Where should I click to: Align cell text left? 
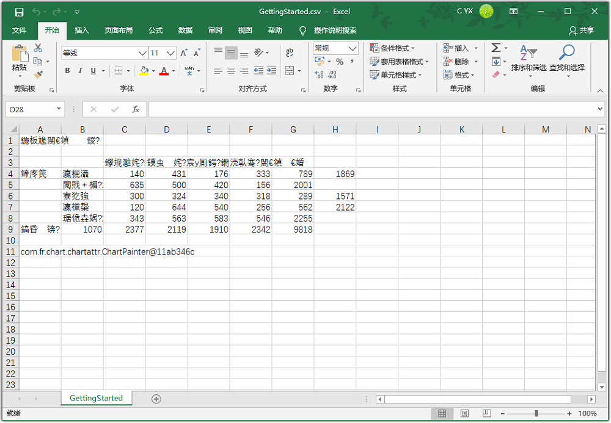[218, 71]
